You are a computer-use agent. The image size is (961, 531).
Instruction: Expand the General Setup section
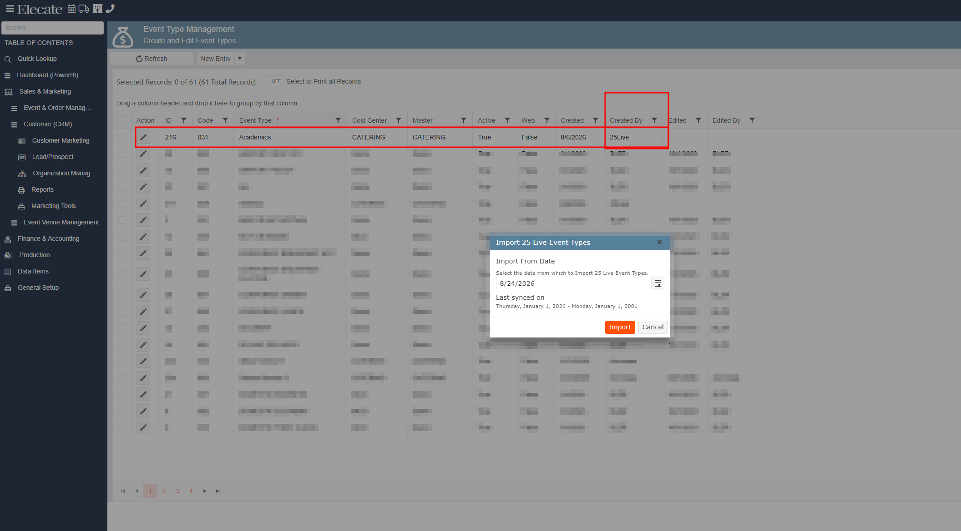pyautogui.click(x=38, y=288)
